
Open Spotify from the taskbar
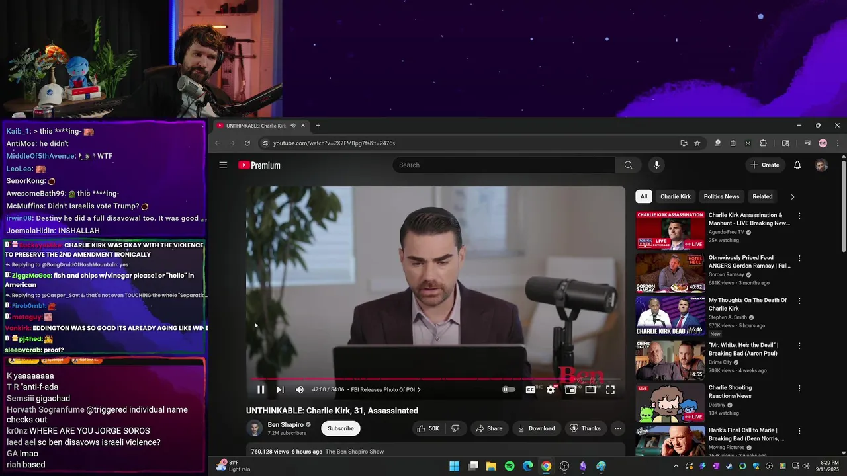pos(510,467)
